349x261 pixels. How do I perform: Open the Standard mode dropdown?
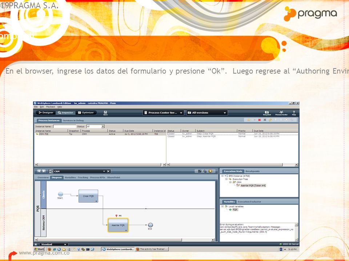[54, 244]
